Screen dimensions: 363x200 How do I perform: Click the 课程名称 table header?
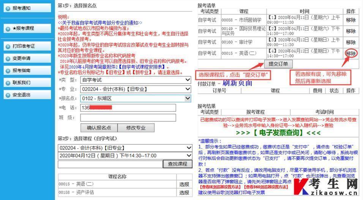tap(117, 177)
